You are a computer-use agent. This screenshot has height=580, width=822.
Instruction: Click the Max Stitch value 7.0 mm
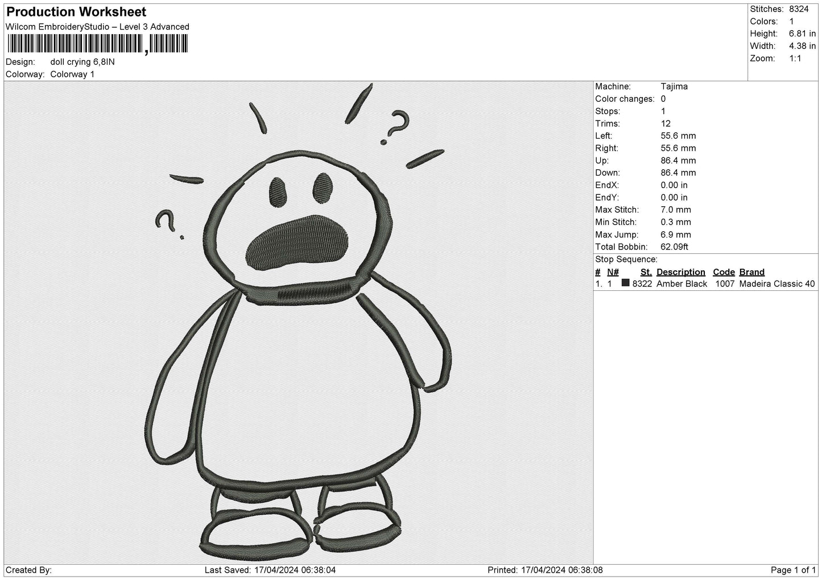coord(676,210)
